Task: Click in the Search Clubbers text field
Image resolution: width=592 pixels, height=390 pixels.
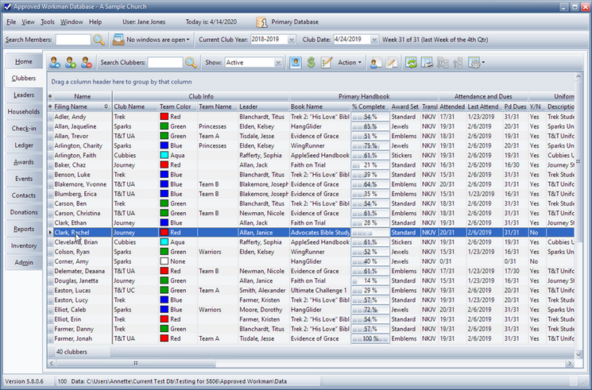Action: (x=164, y=62)
